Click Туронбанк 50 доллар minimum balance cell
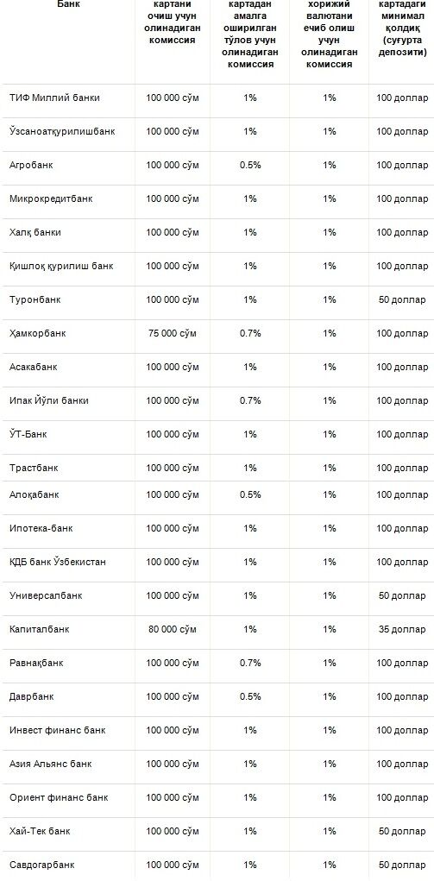 pyautogui.click(x=402, y=300)
